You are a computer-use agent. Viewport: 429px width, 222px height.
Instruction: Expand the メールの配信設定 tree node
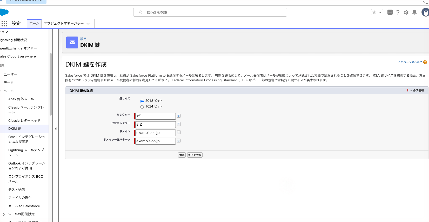coord(4,214)
